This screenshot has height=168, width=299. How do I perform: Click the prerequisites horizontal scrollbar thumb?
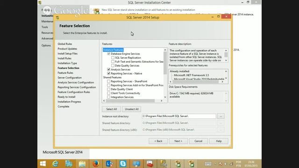tap(195, 82)
